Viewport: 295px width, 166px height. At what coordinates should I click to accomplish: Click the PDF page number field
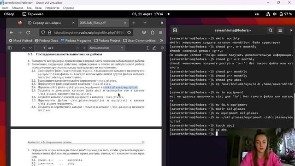(x=41, y=48)
